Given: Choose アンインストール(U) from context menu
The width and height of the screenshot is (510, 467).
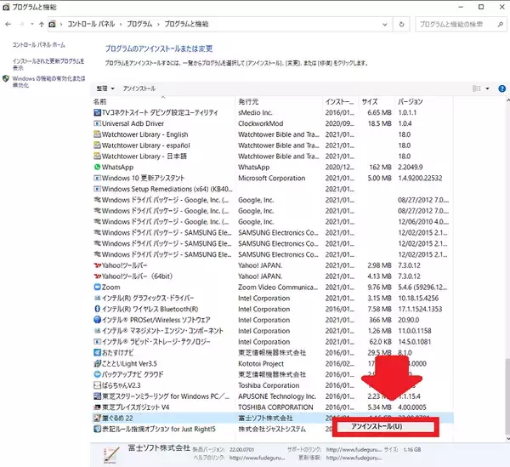Looking at the screenshot, I should pyautogui.click(x=377, y=425).
